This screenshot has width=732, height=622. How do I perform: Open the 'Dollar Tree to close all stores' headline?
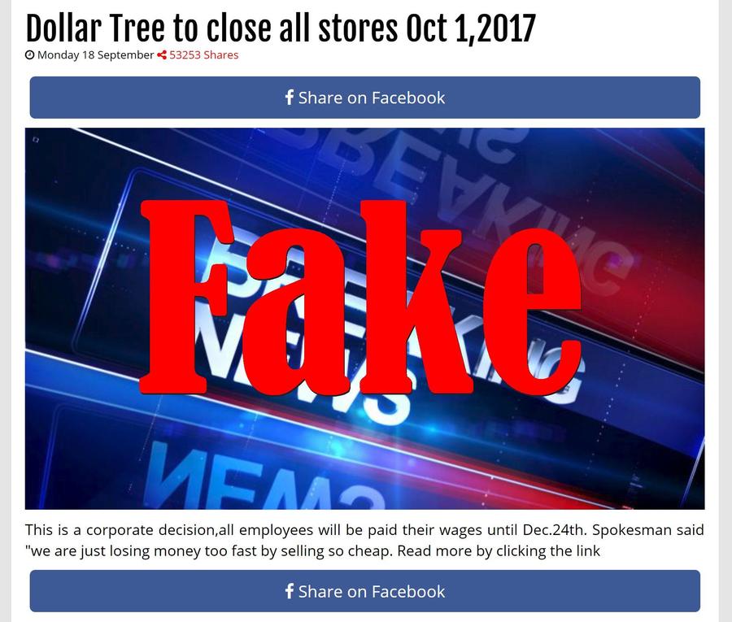point(280,28)
